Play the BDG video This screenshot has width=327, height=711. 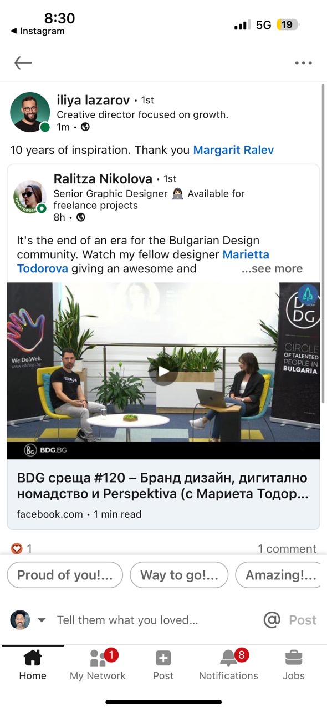(163, 371)
